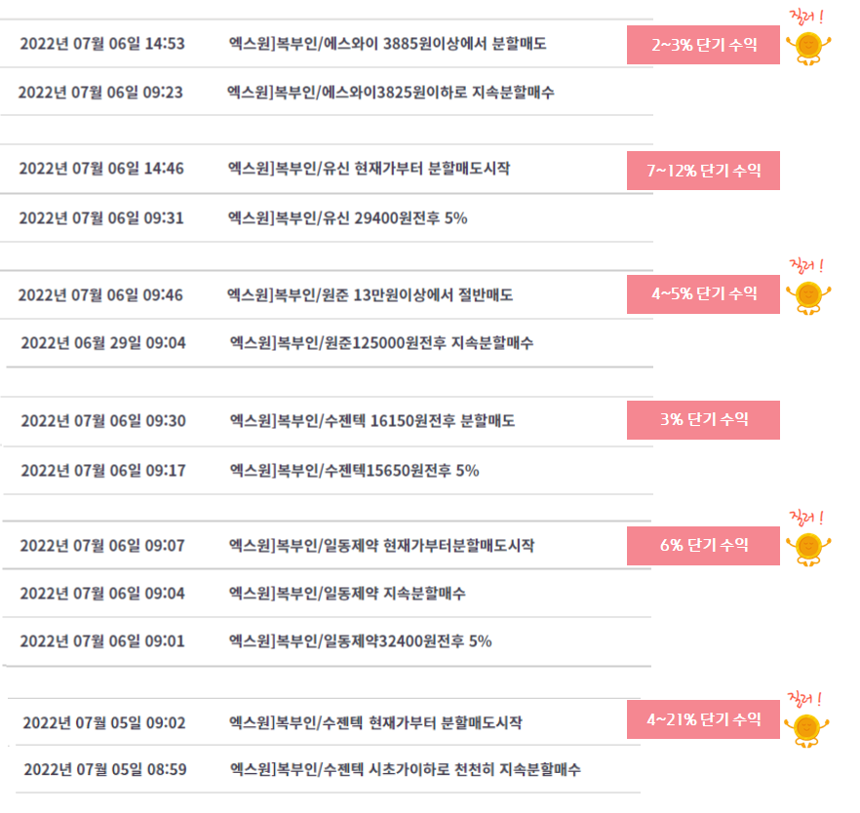This screenshot has width=860, height=813.
Task: Click mascot icon beside 4~5% 단기 수익
Action: [808, 297]
